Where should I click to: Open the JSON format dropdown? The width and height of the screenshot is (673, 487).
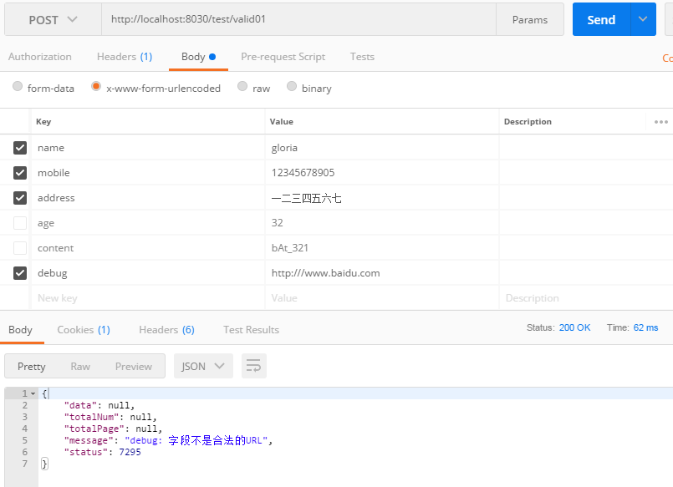[x=203, y=366]
